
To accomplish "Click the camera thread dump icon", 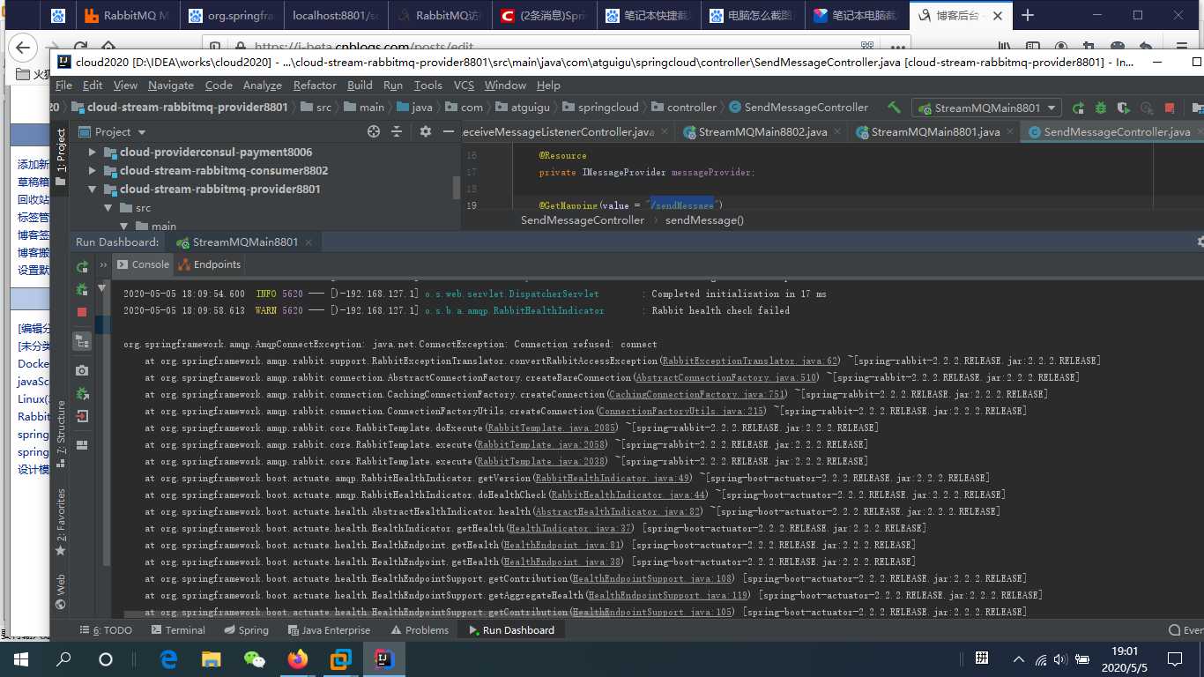I will 82,371.
